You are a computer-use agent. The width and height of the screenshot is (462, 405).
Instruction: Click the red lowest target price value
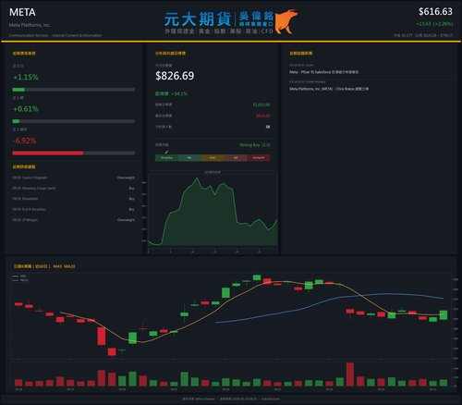(263, 116)
